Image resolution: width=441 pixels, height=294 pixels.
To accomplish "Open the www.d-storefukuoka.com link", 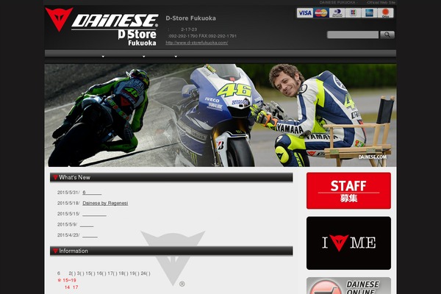I will 196,43.
